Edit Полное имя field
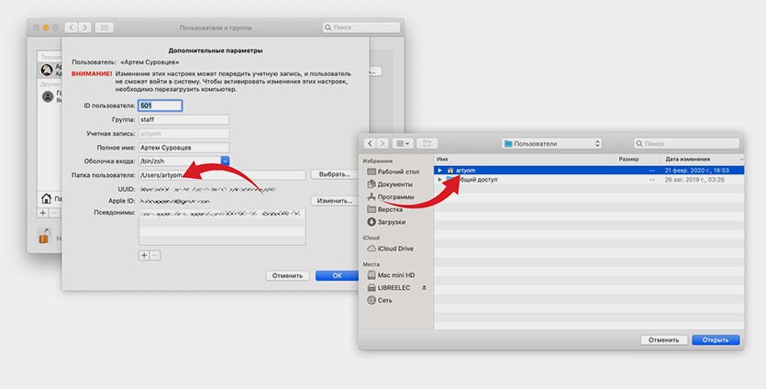Image resolution: width=766 pixels, height=389 pixels. [183, 148]
